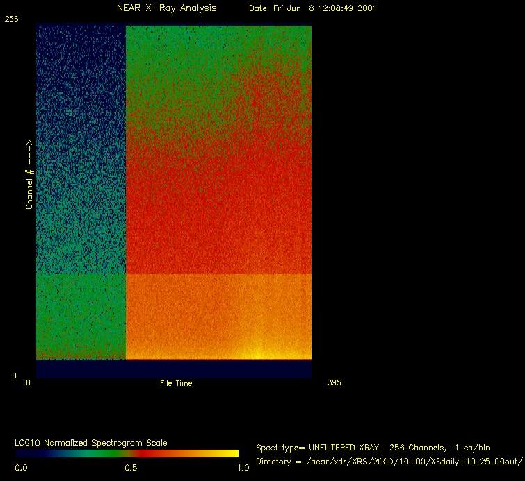
Task: Click the 256 label on channel axis
Action: pos(11,19)
